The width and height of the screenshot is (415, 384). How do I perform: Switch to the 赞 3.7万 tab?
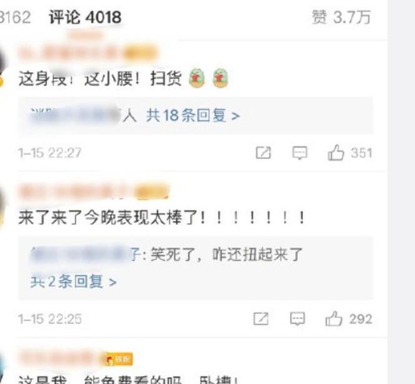coord(341,18)
